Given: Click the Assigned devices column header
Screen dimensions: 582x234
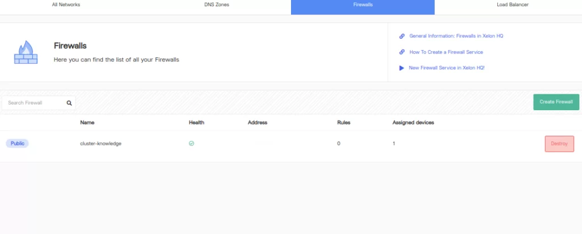Looking at the screenshot, I should 413,122.
